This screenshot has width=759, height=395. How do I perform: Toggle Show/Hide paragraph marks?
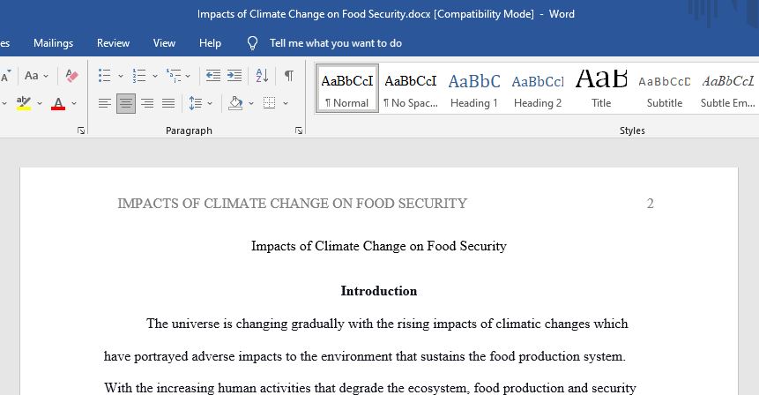point(288,76)
